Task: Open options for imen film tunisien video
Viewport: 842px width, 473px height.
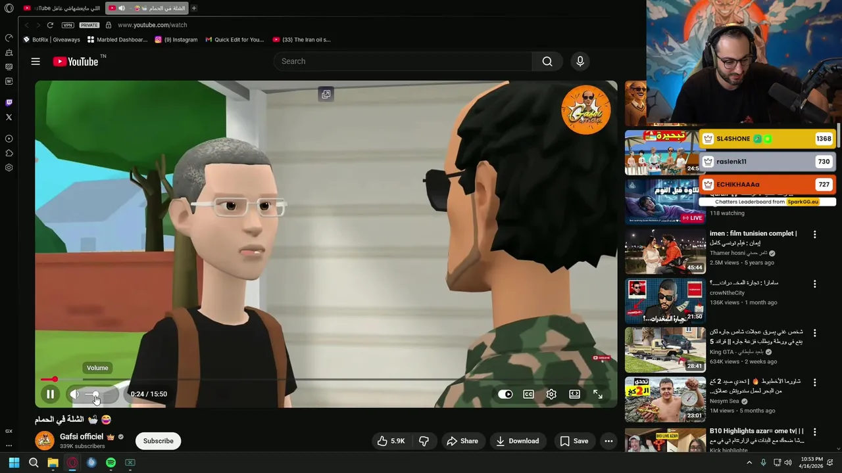Action: coord(814,235)
